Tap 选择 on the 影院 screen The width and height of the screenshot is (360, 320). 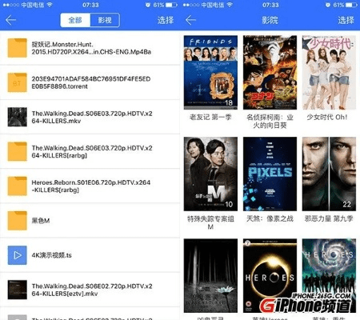click(346, 20)
